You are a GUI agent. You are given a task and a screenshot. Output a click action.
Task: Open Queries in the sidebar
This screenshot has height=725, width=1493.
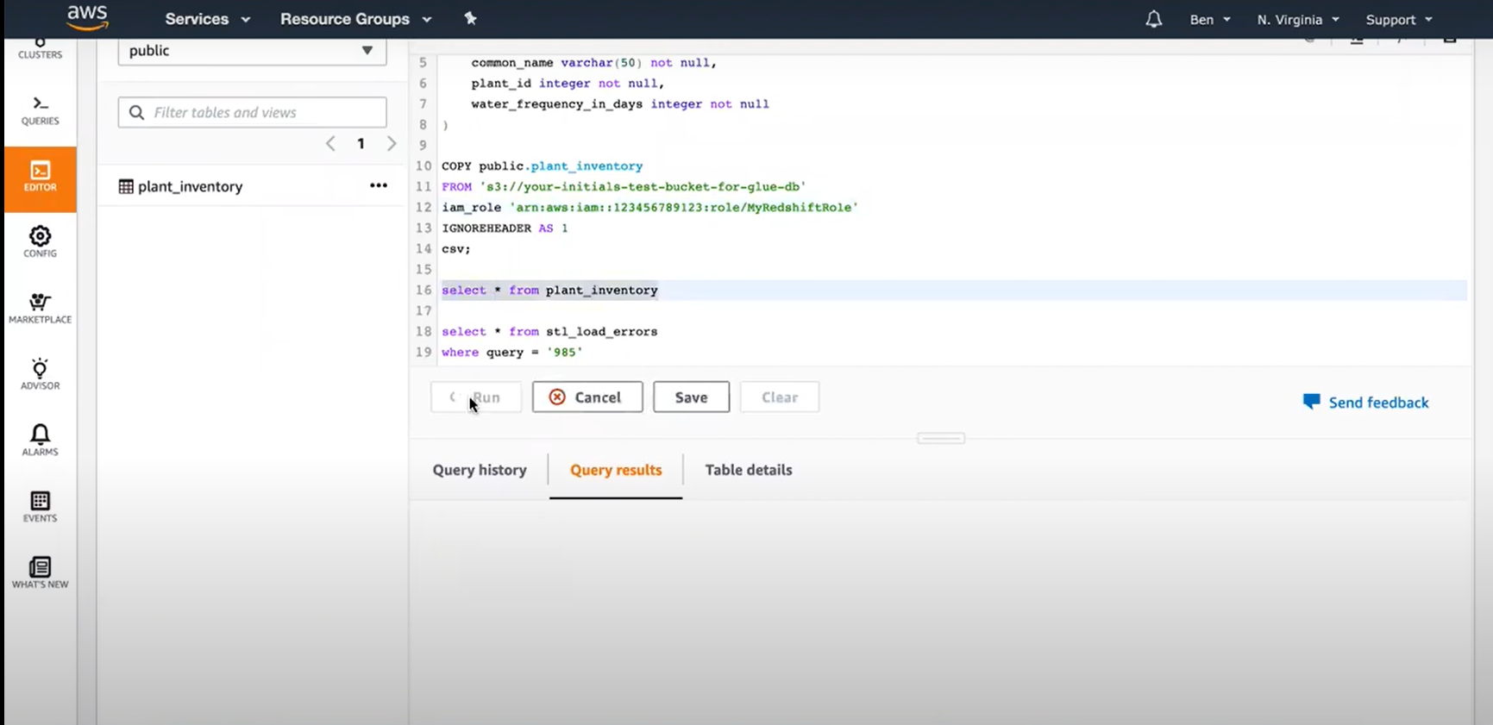[40, 111]
